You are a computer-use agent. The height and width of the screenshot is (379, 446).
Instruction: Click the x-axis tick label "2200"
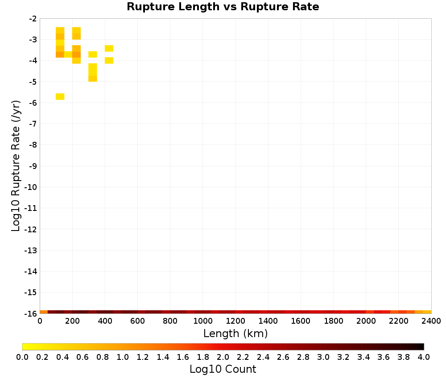click(398, 321)
